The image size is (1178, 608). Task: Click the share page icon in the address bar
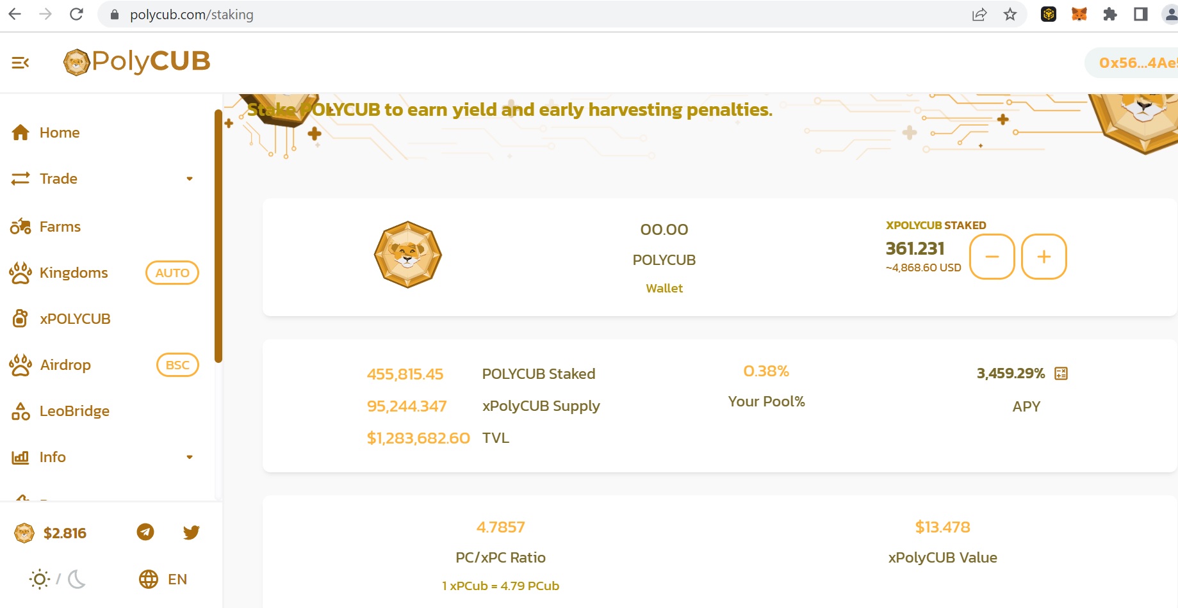click(x=979, y=14)
